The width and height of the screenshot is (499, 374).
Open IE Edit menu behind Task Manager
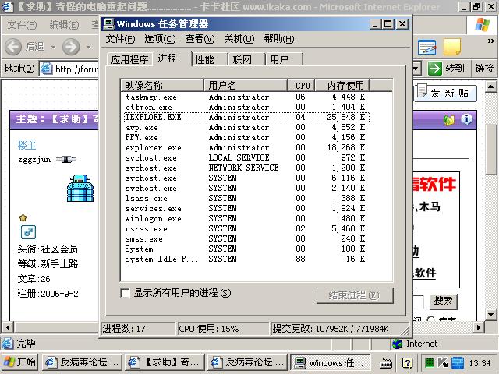(64, 25)
